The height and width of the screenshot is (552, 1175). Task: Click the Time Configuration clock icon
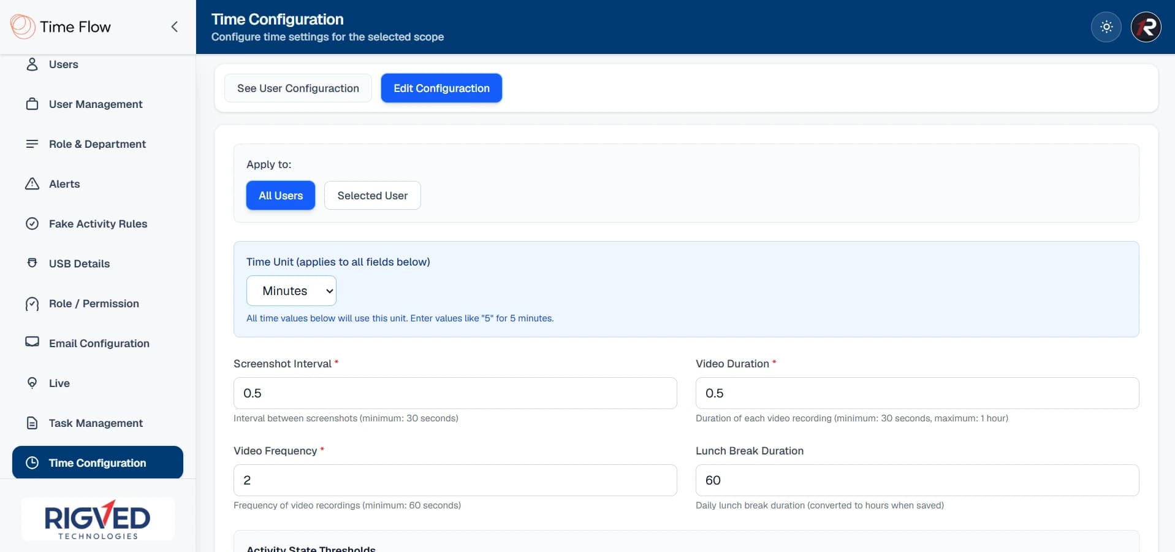tap(32, 462)
